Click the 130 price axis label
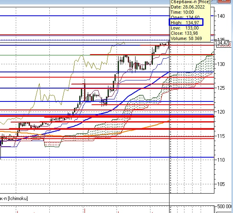Image resolution: width=233 pixels, height=213 pixels. (x=221, y=64)
